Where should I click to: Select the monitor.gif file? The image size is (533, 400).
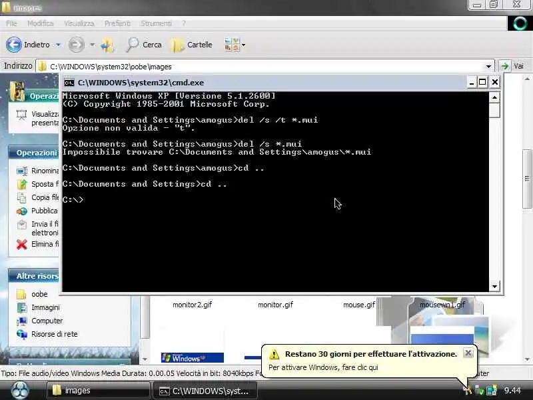275,305
